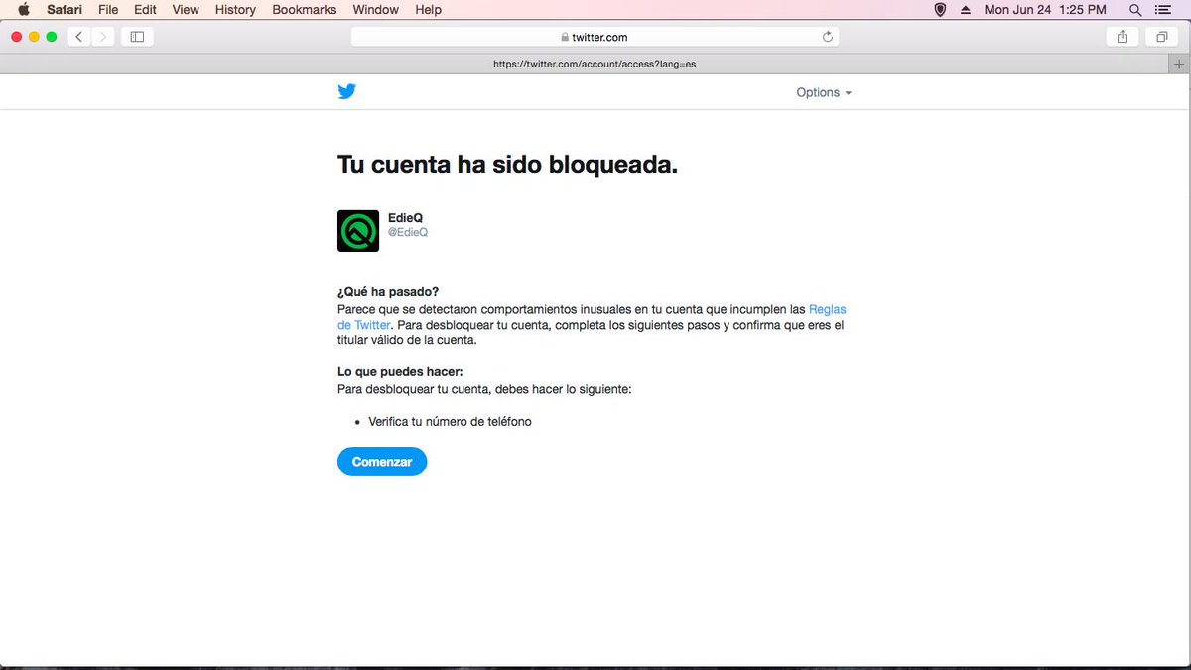This screenshot has height=670, width=1191.
Task: Click the EdieQ display name
Action: tap(406, 218)
